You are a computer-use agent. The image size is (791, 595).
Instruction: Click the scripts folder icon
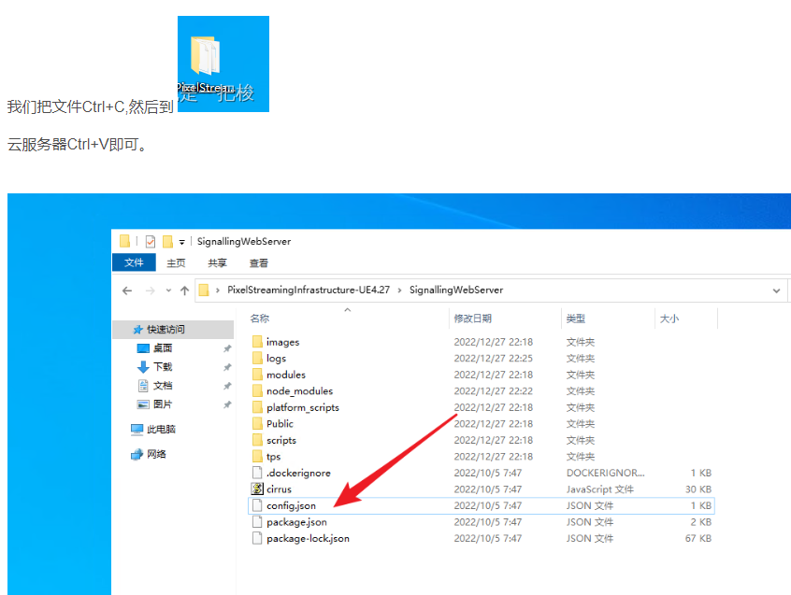pos(257,440)
